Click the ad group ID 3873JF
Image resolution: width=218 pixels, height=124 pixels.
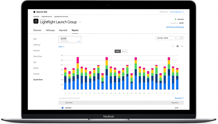(x=182, y=23)
